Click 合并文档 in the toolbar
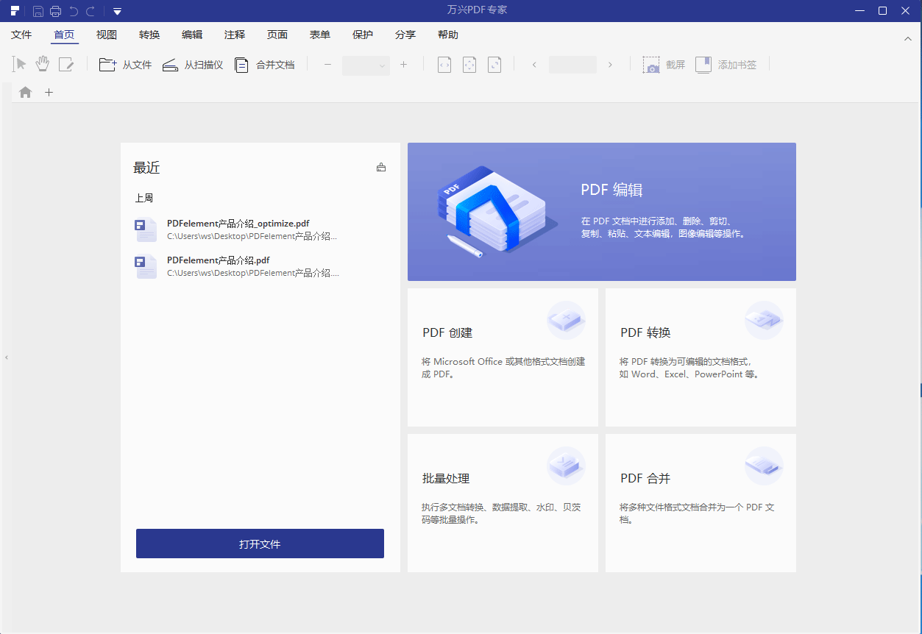This screenshot has height=634, width=922. 265,65
